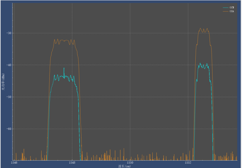Click the cyan OCM spike near 1548 nm
Viewport: 242px width, 168px height.
click(64, 69)
